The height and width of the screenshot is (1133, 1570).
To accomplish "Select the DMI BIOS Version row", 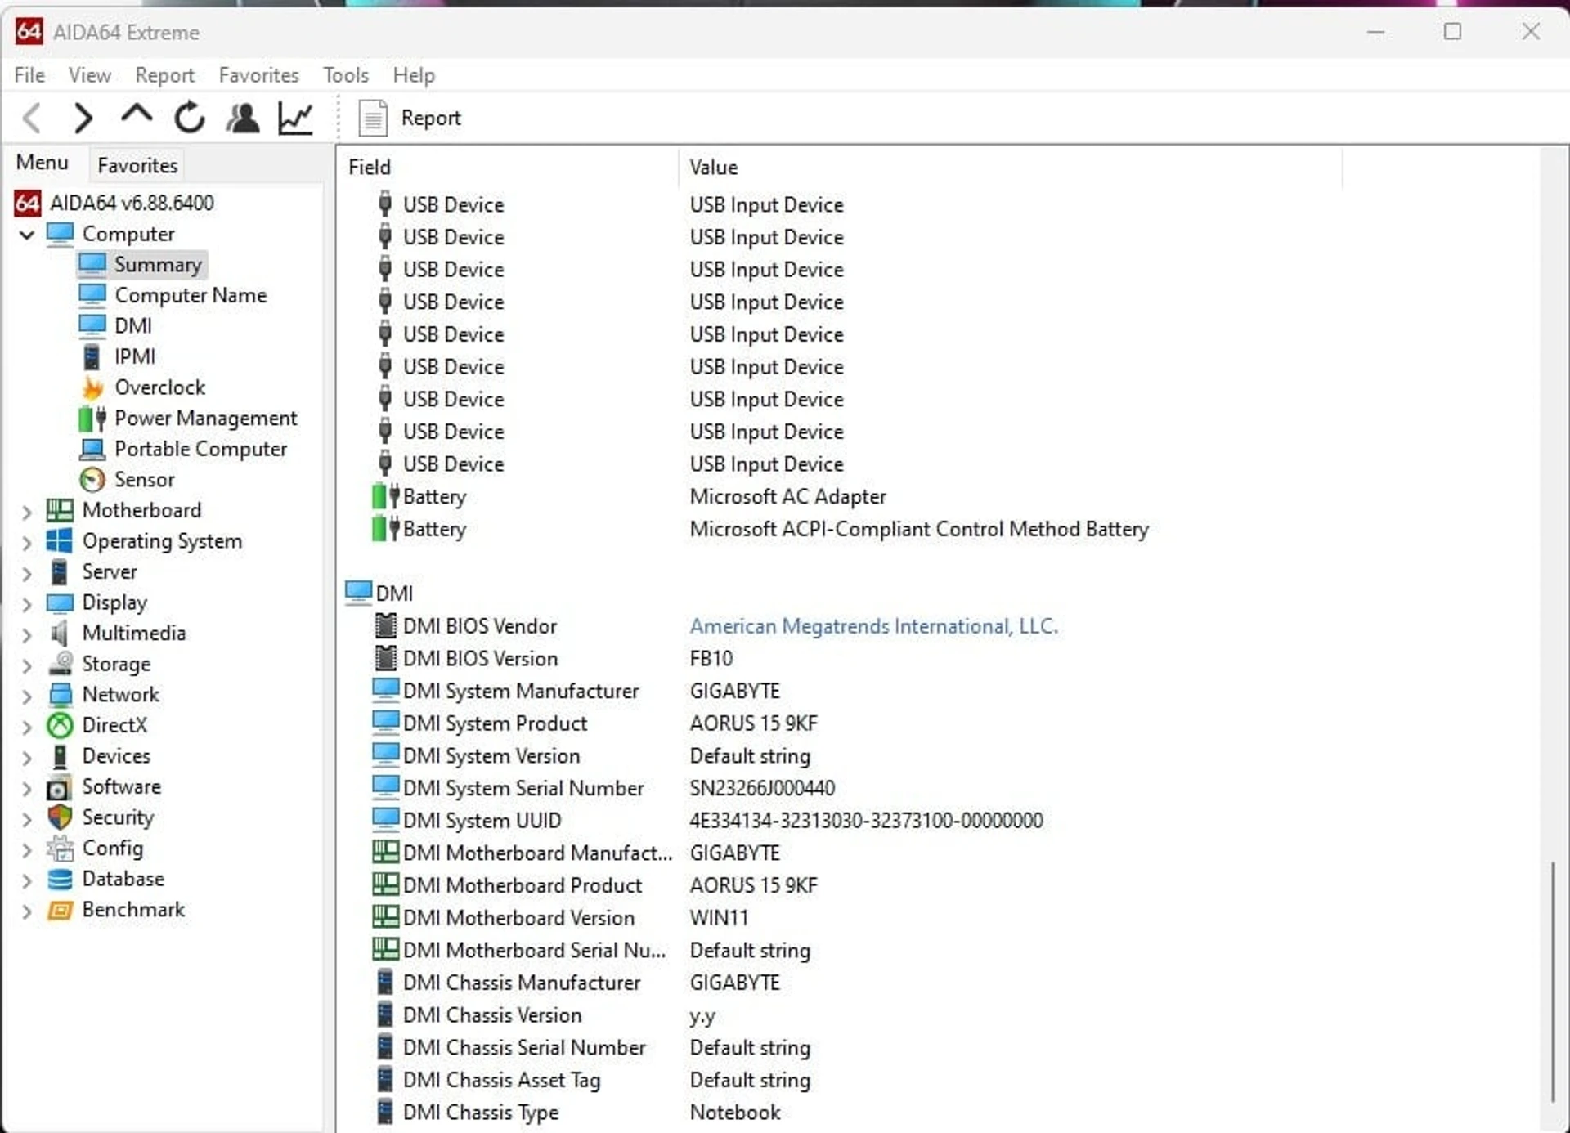I will (842, 658).
